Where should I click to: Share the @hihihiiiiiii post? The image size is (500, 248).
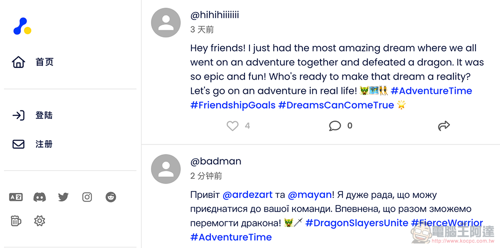pos(443,126)
